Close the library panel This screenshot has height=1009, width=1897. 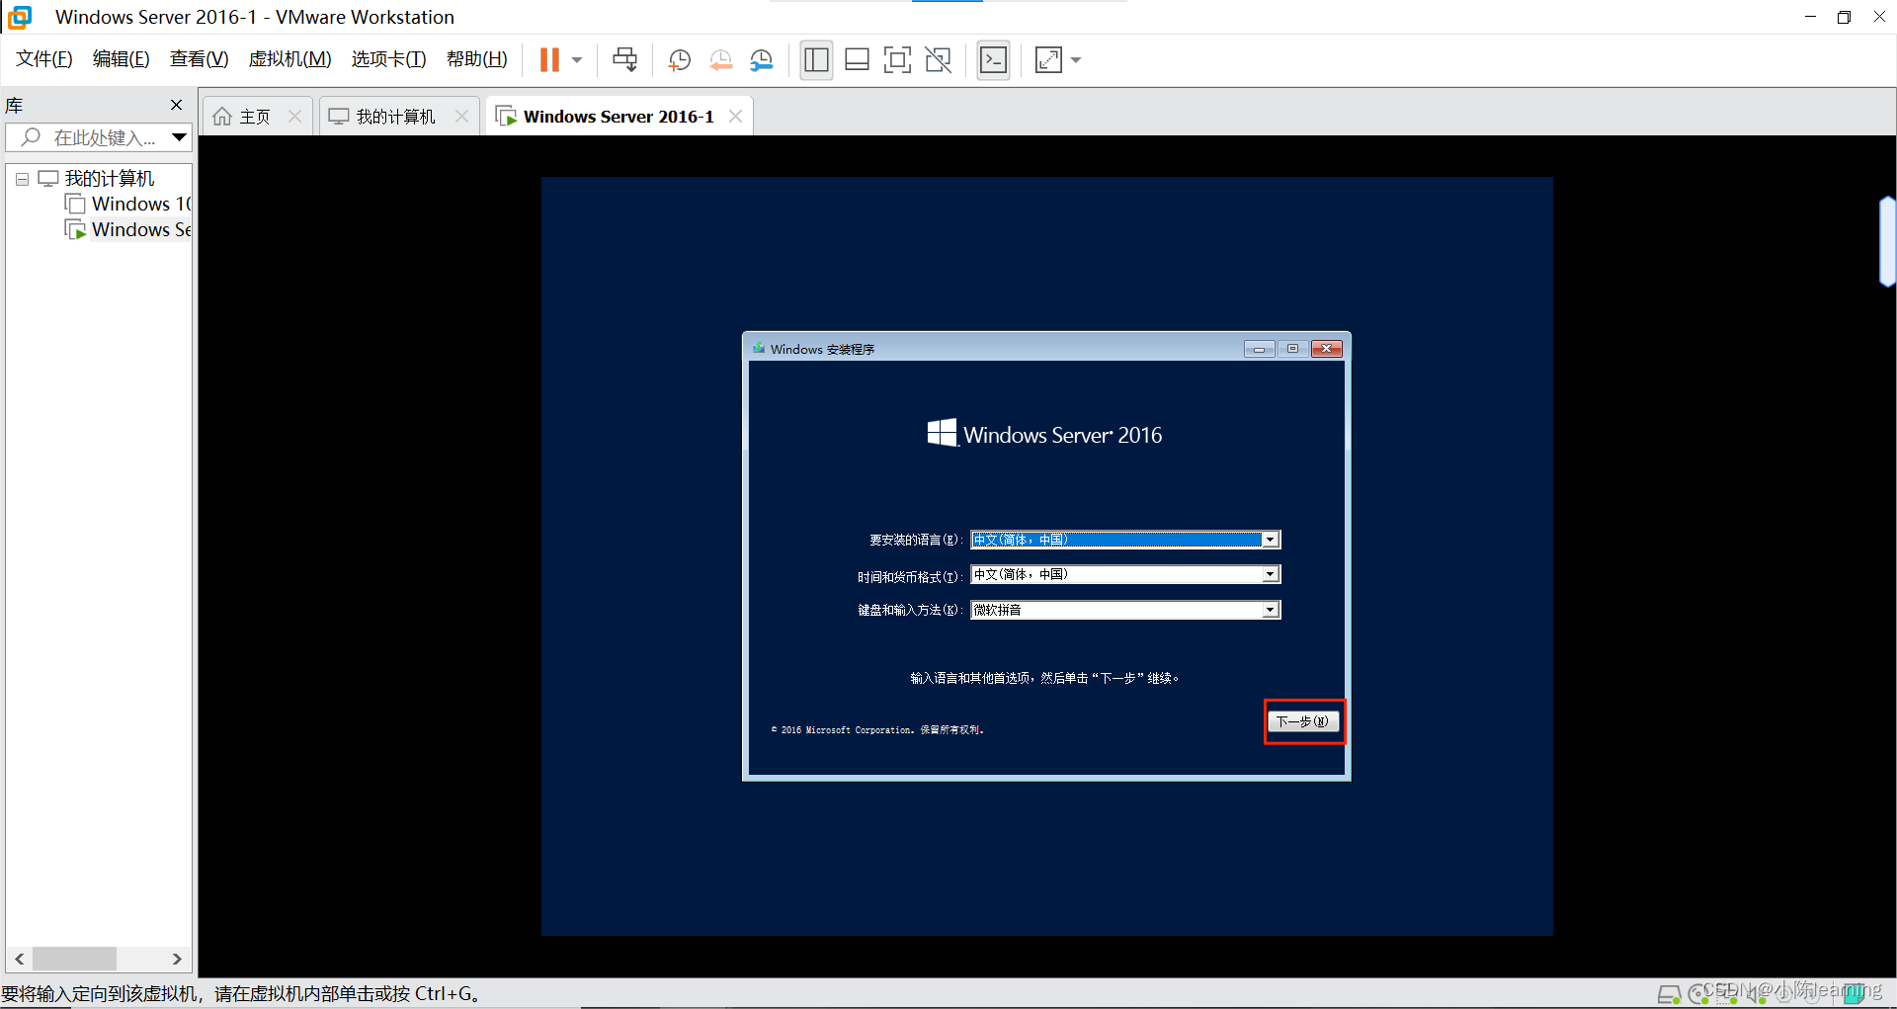(176, 105)
